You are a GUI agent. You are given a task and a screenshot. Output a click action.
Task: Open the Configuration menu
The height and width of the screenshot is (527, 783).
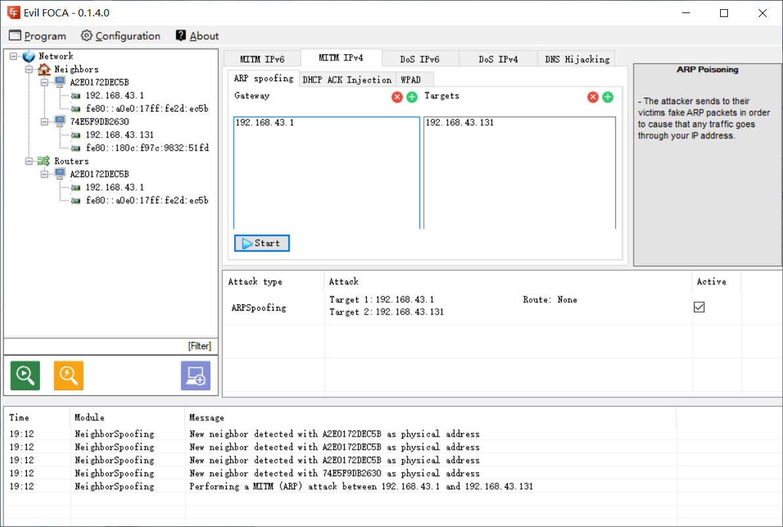coord(121,36)
